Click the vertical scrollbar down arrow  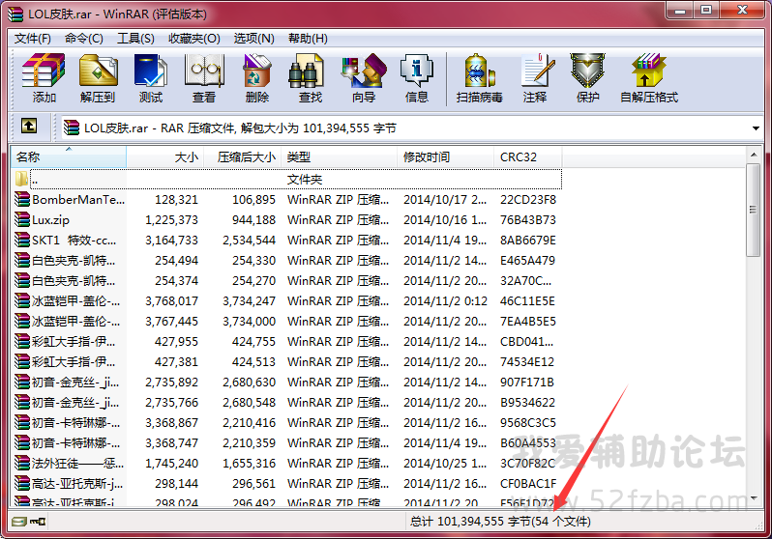click(x=755, y=500)
